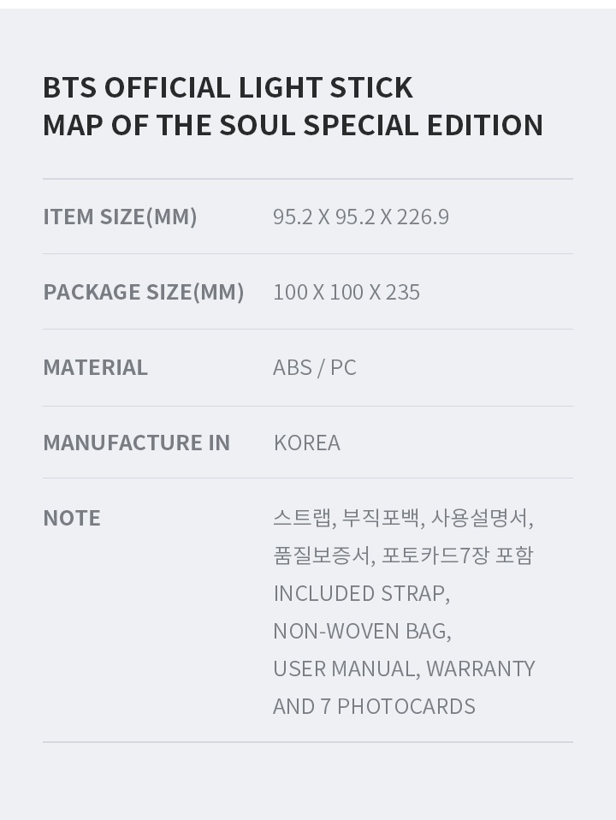The height and width of the screenshot is (820, 616).
Task: Click the "MANUFACTURE IN" label
Action: 136,443
